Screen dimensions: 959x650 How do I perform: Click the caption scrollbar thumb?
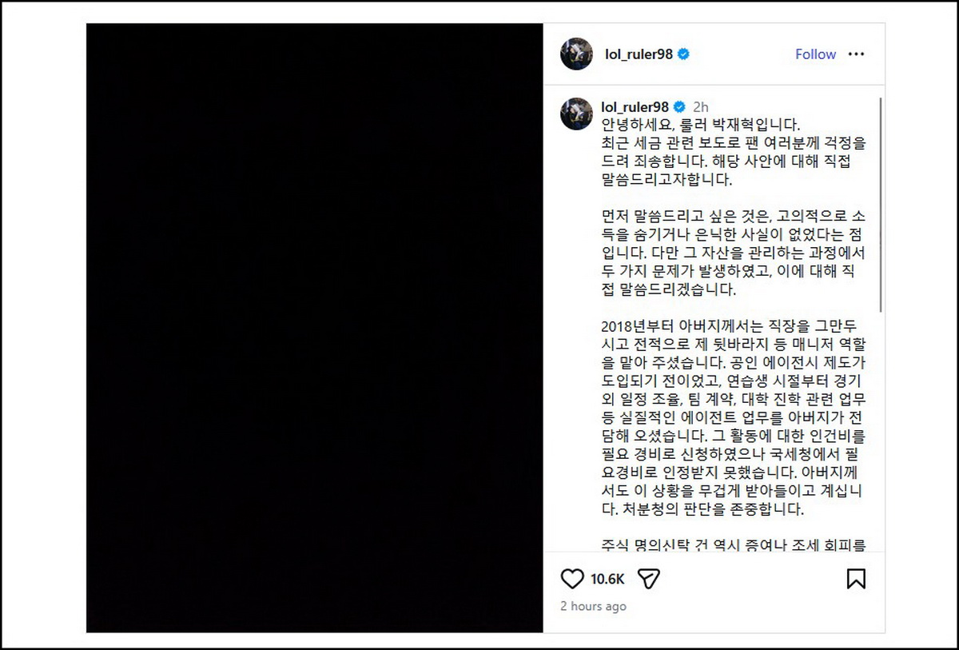(881, 205)
